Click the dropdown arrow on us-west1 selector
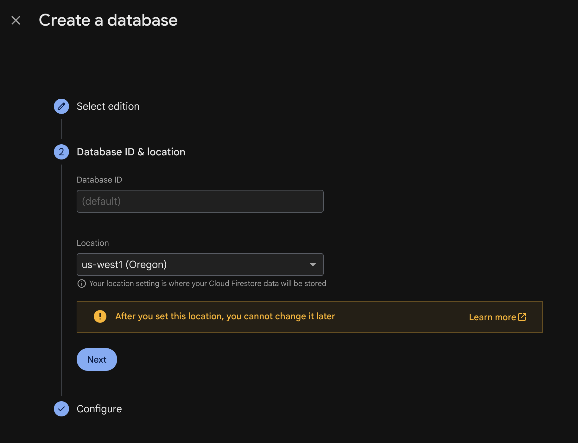The image size is (578, 443). (313, 265)
